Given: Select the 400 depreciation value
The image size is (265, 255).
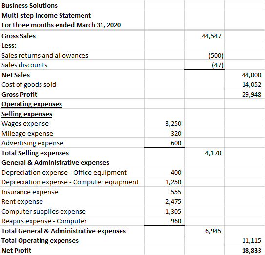Looking at the screenshot, I should 176,173.
